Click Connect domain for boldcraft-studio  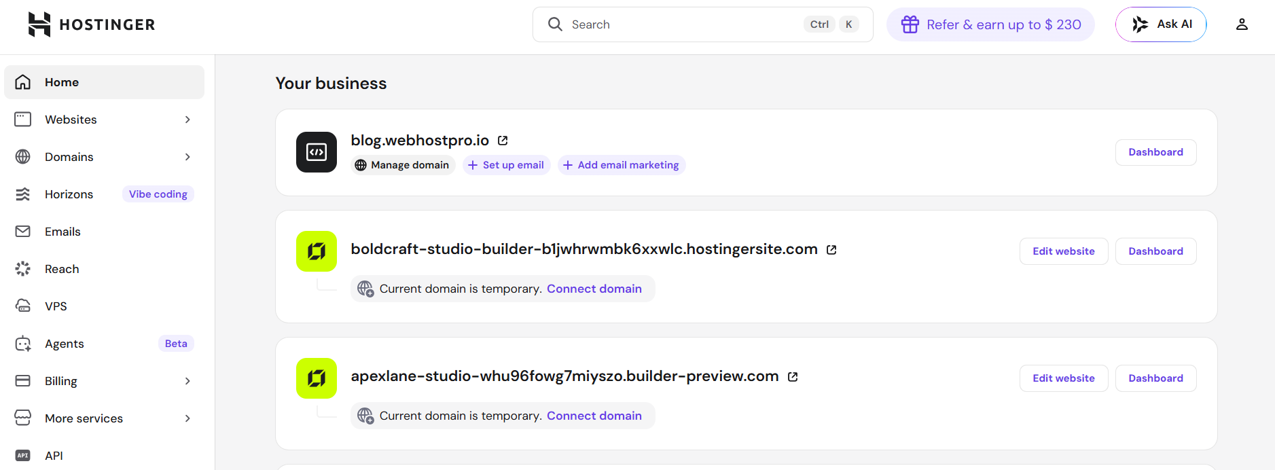(594, 289)
